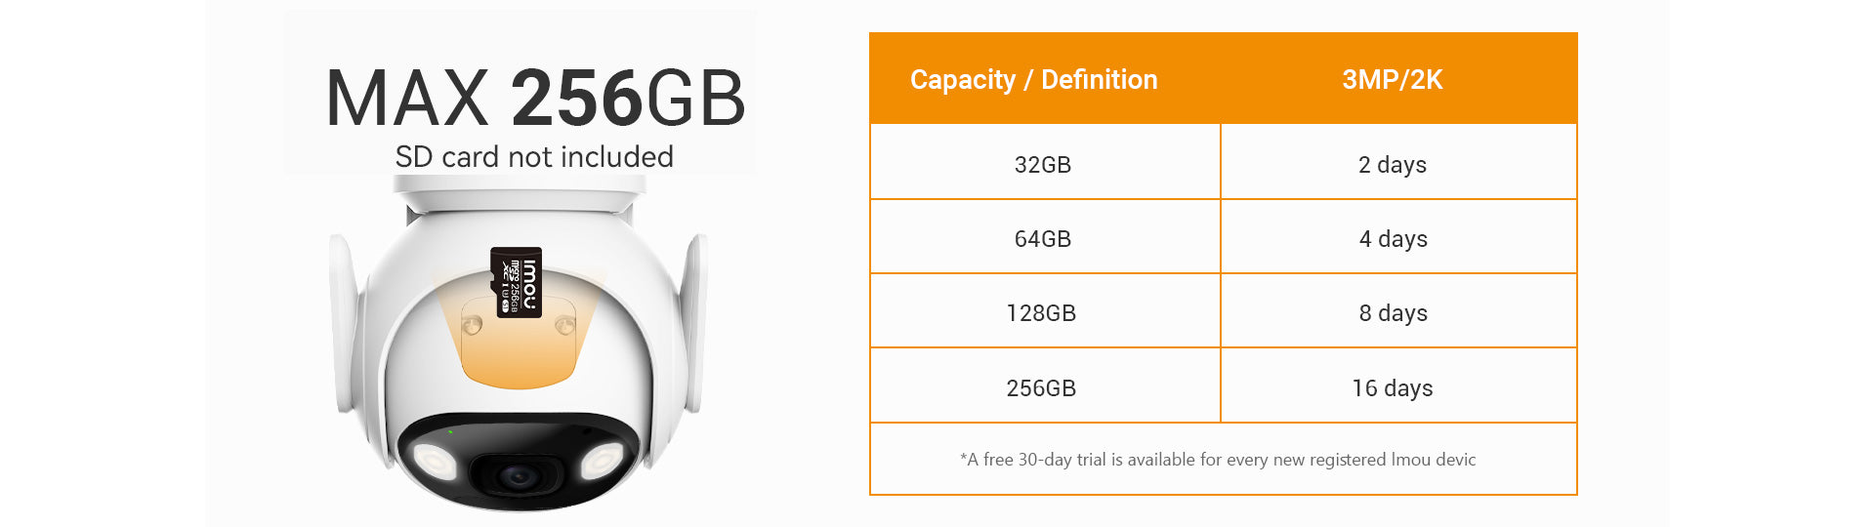Click the "16 days" cell
Image resolution: width=1875 pixels, height=527 pixels.
(x=1392, y=388)
